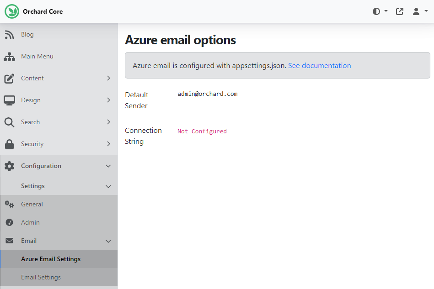This screenshot has height=289, width=434.
Task: Select the Settings submenu label
Action: point(33,186)
